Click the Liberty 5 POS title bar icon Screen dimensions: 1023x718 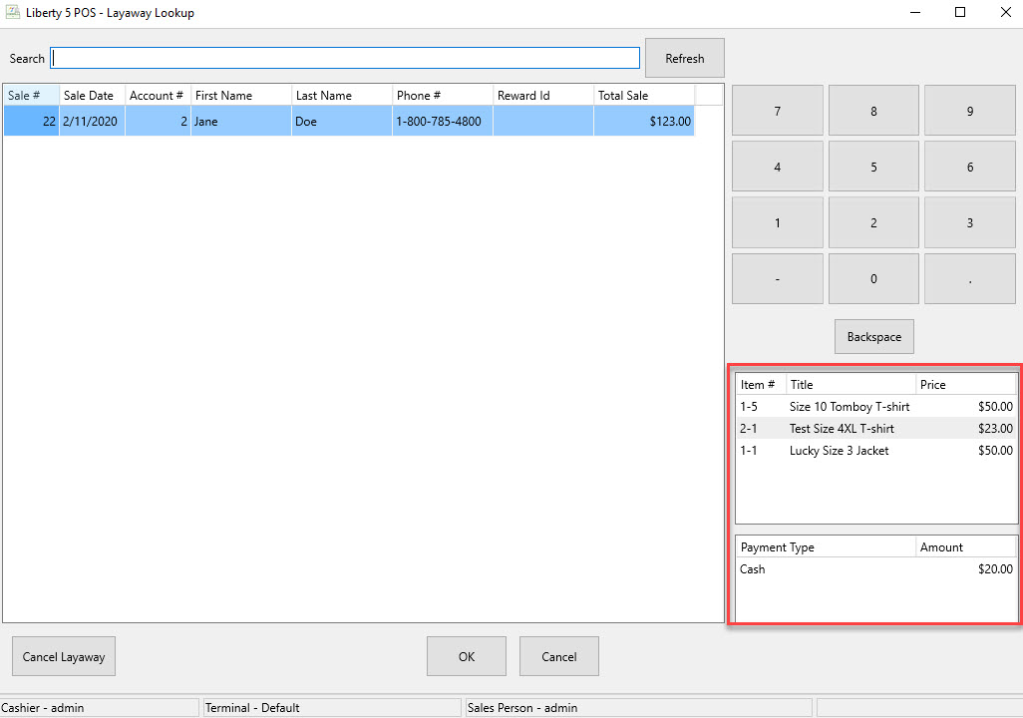[x=12, y=12]
